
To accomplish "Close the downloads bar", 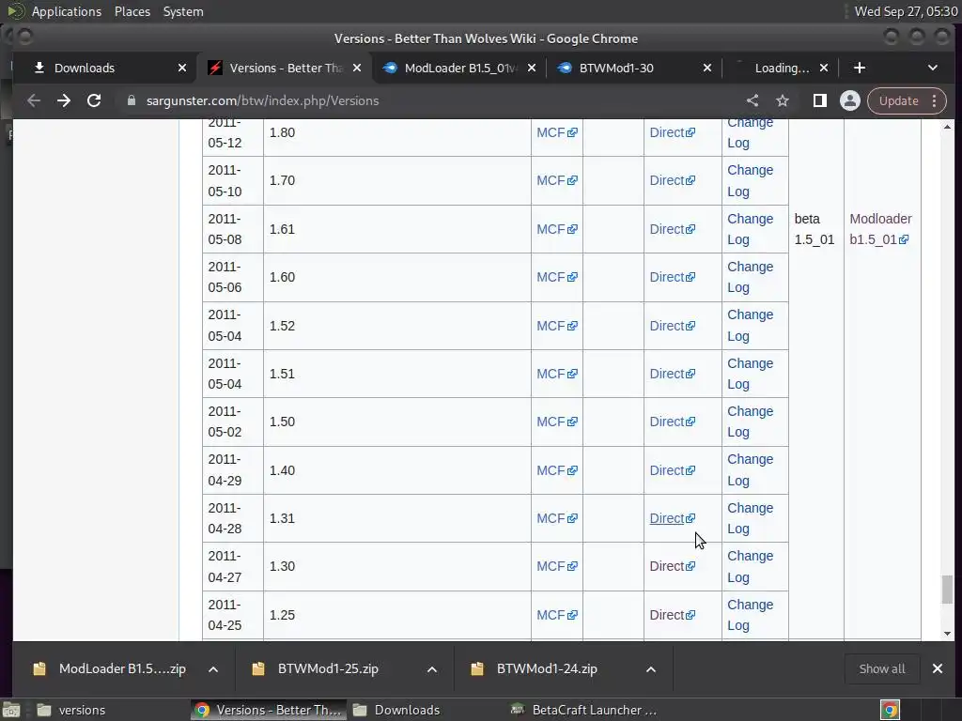I will pos(938,668).
